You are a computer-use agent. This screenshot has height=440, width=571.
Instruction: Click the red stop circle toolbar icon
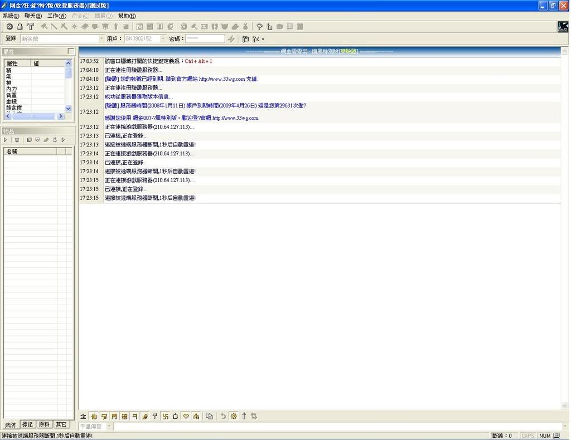coord(9,27)
